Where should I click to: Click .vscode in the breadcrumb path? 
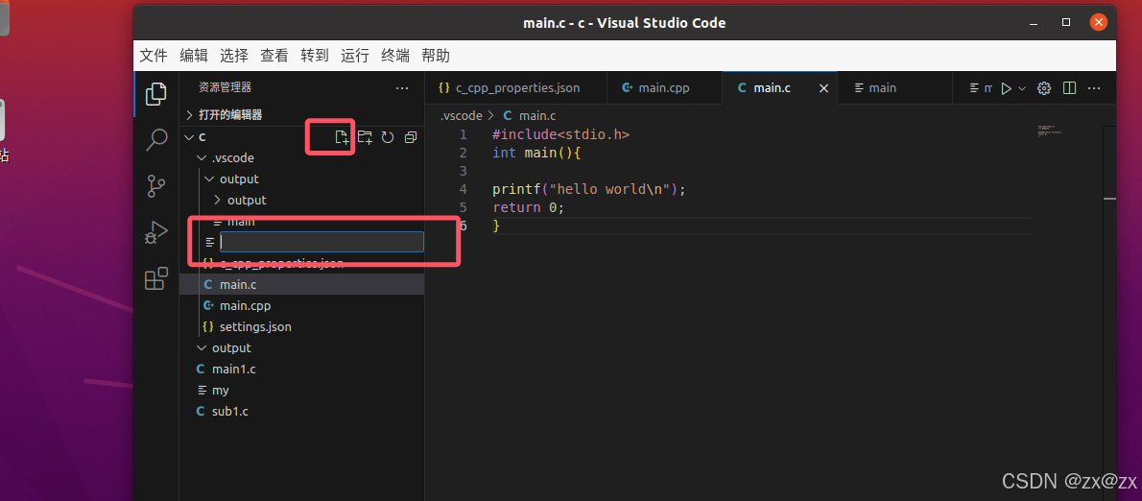(461, 116)
